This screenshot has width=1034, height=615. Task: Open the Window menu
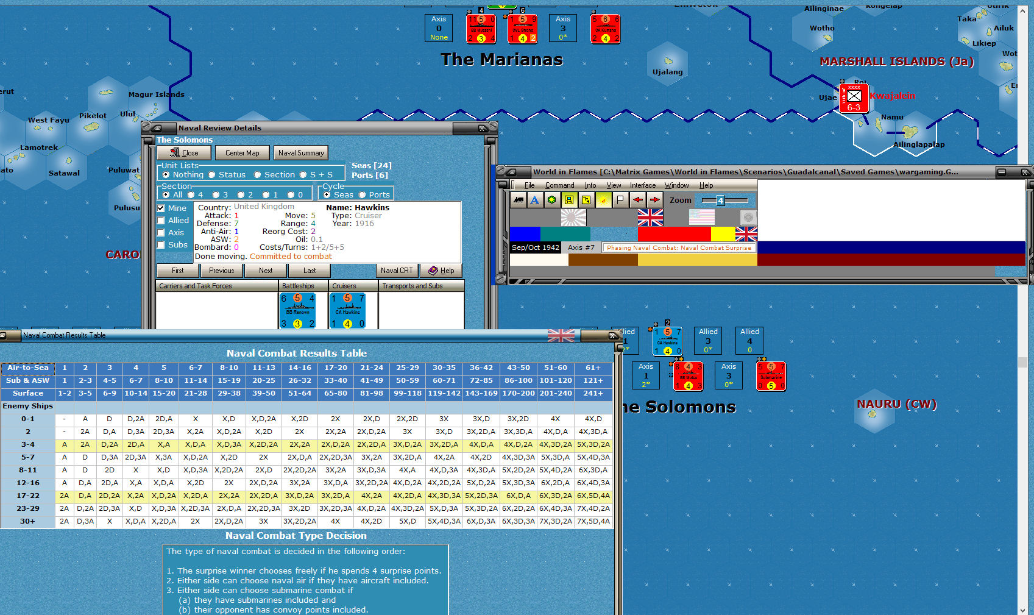pos(676,185)
